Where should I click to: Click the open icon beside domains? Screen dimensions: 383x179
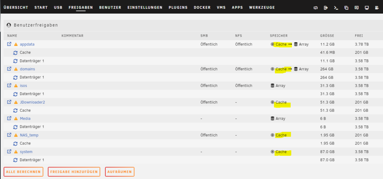tap(9, 69)
